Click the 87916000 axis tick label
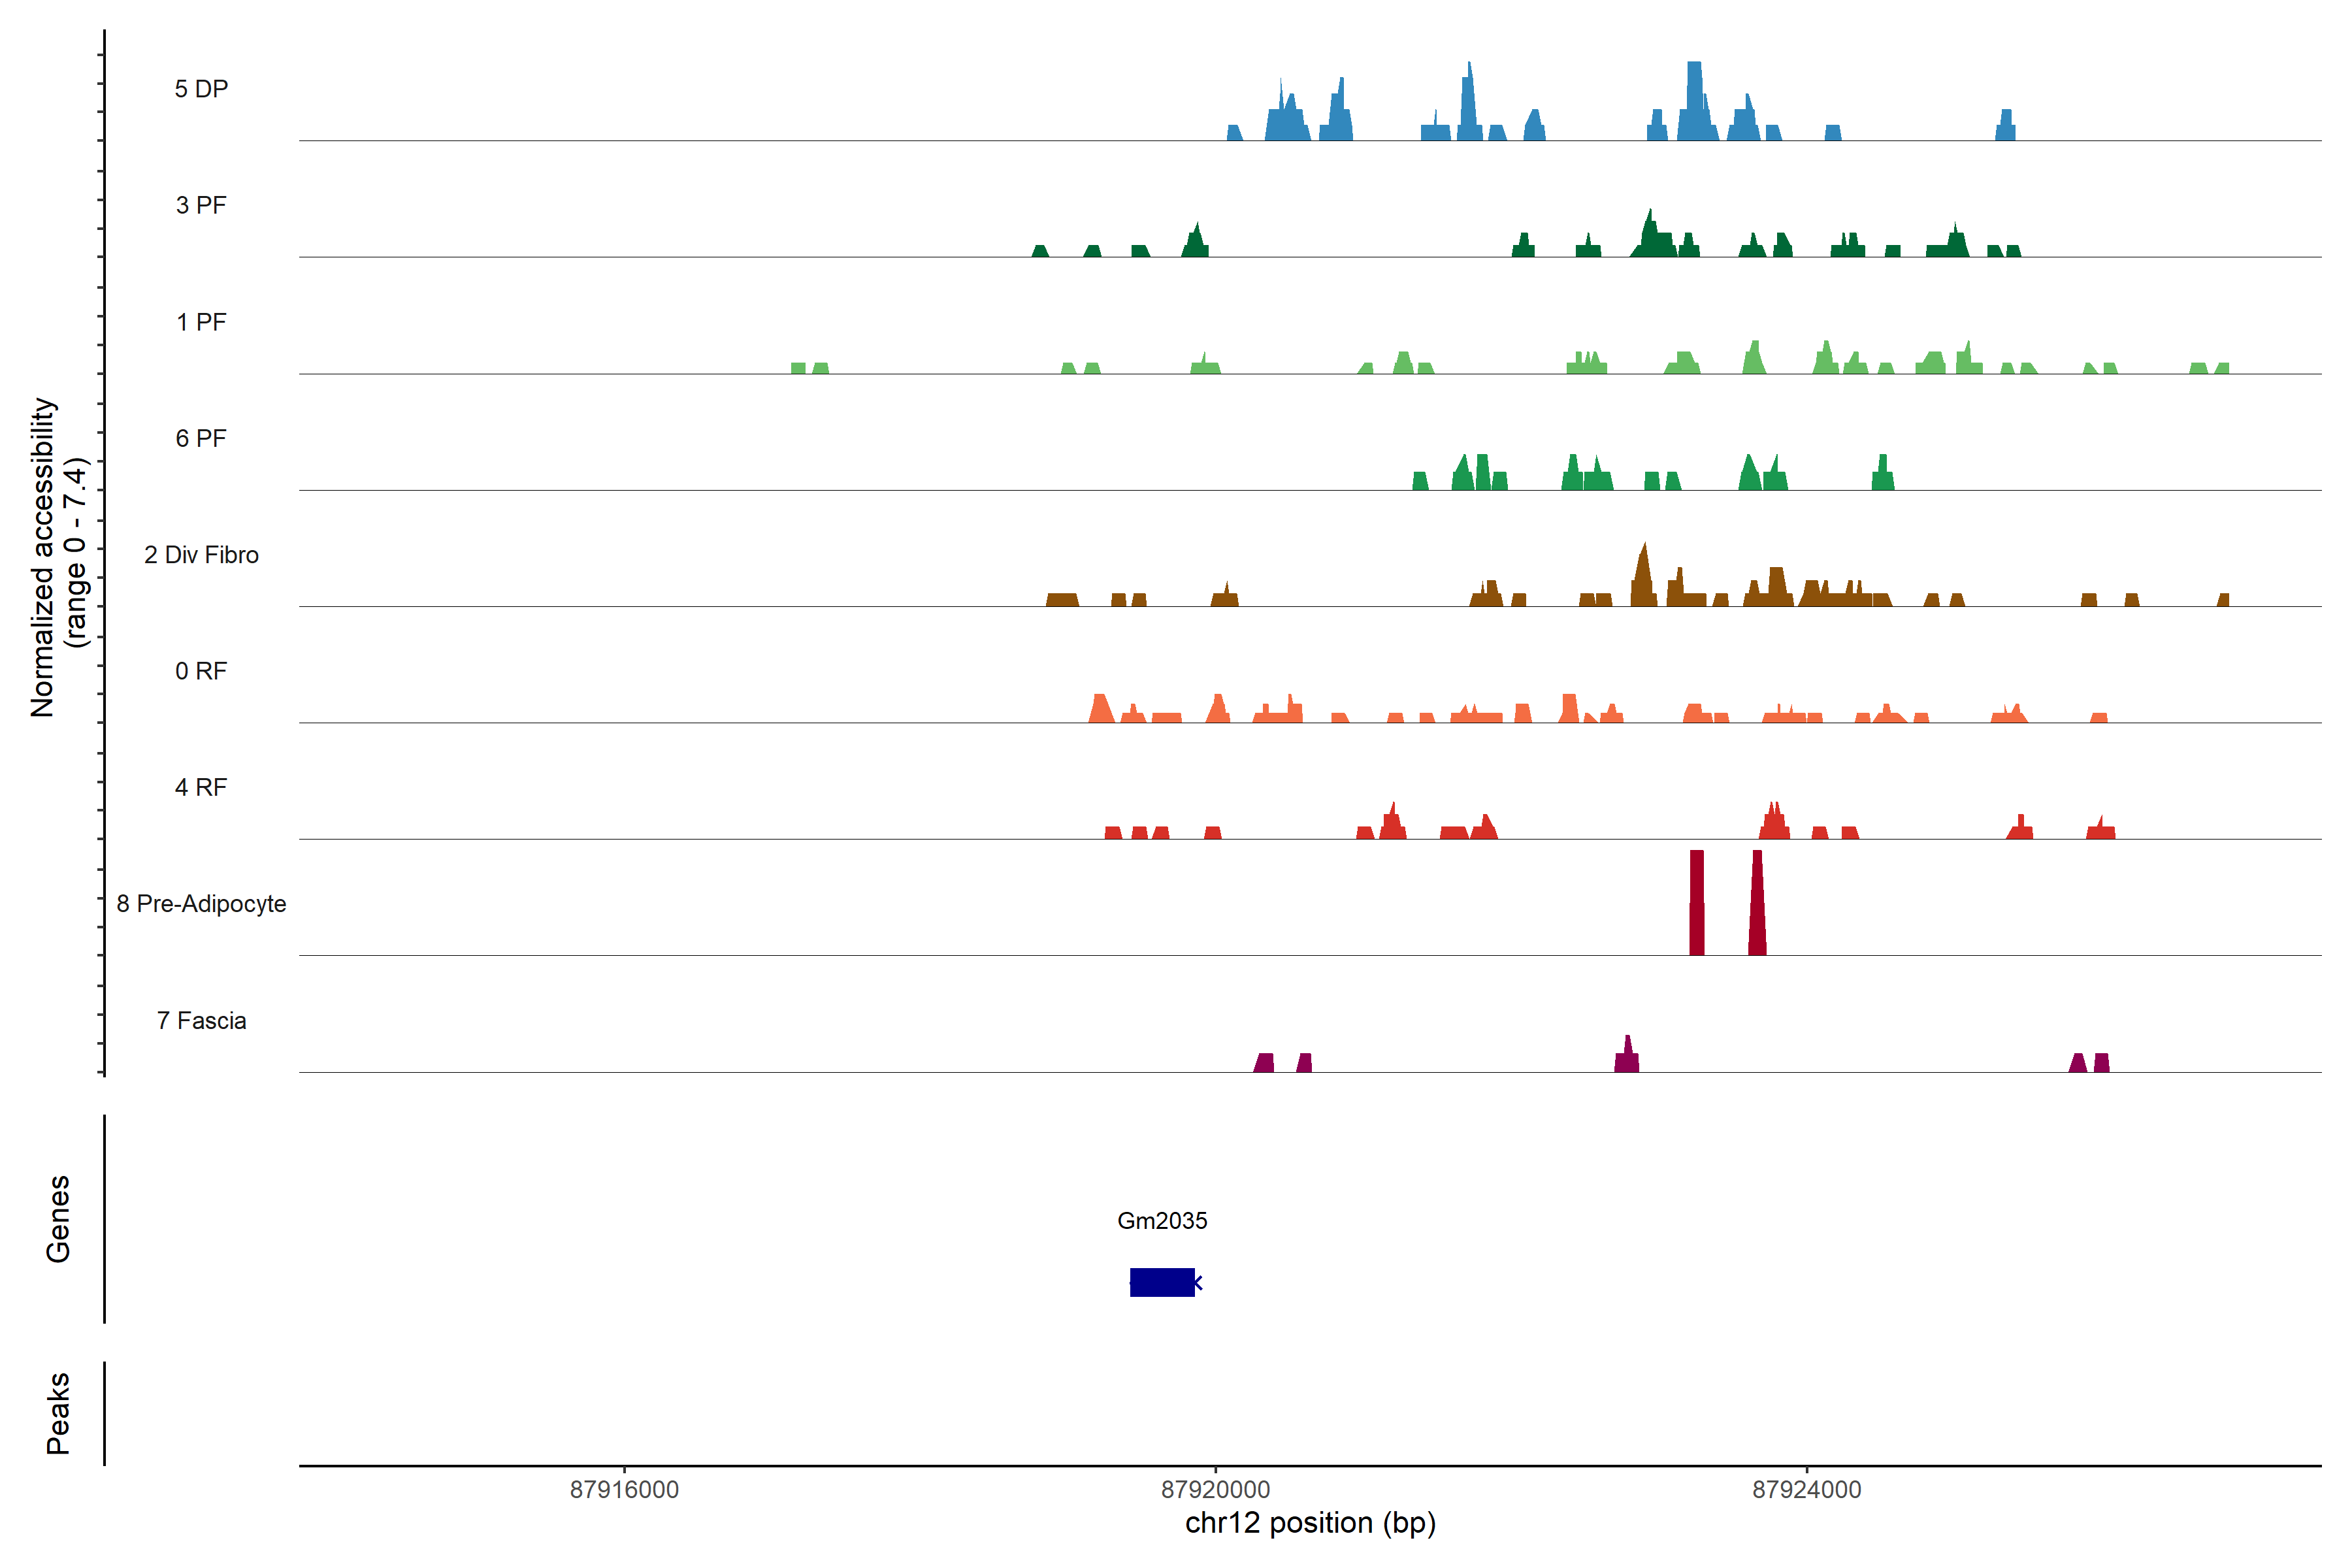This screenshot has height=1568, width=2352. tap(624, 1489)
